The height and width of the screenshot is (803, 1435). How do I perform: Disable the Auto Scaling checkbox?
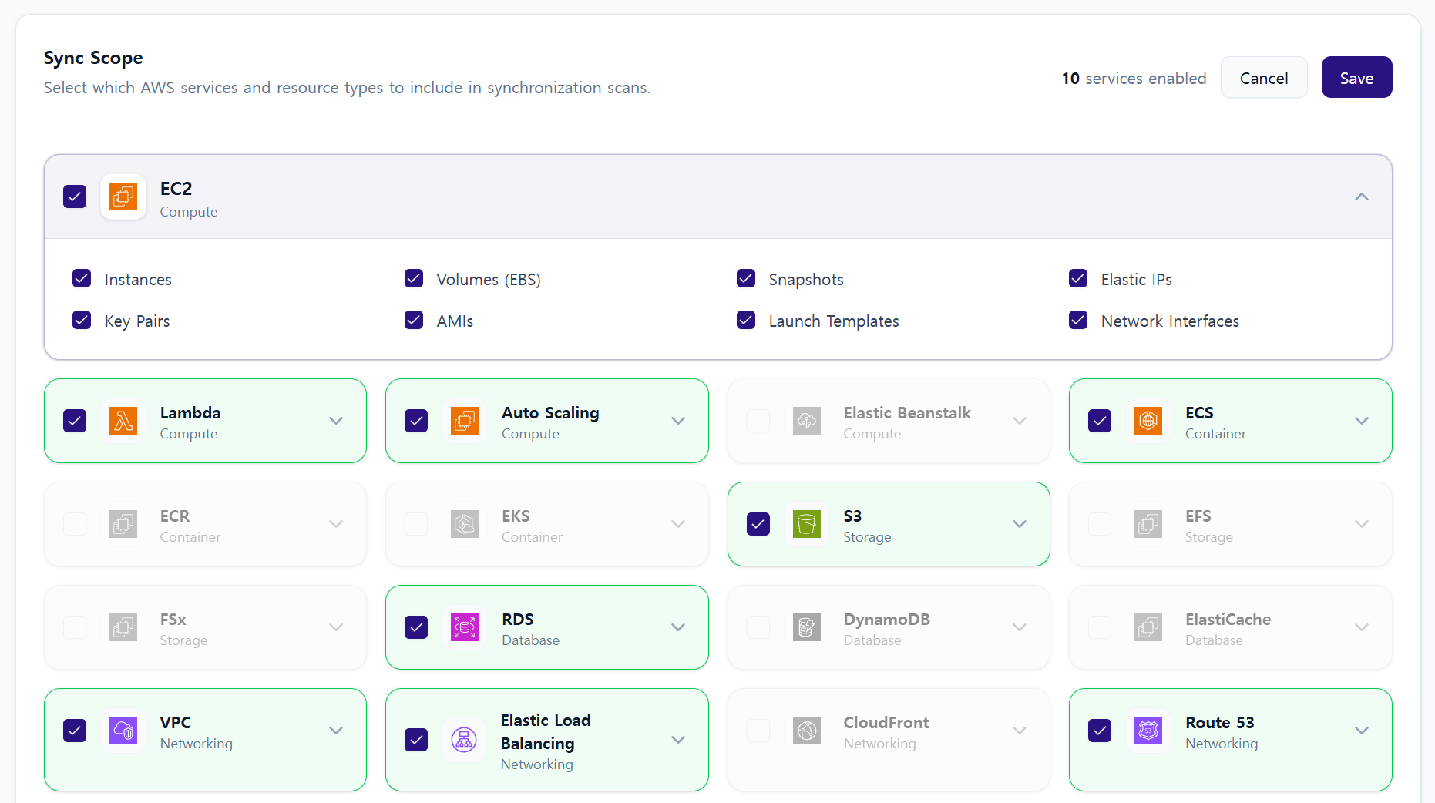416,421
